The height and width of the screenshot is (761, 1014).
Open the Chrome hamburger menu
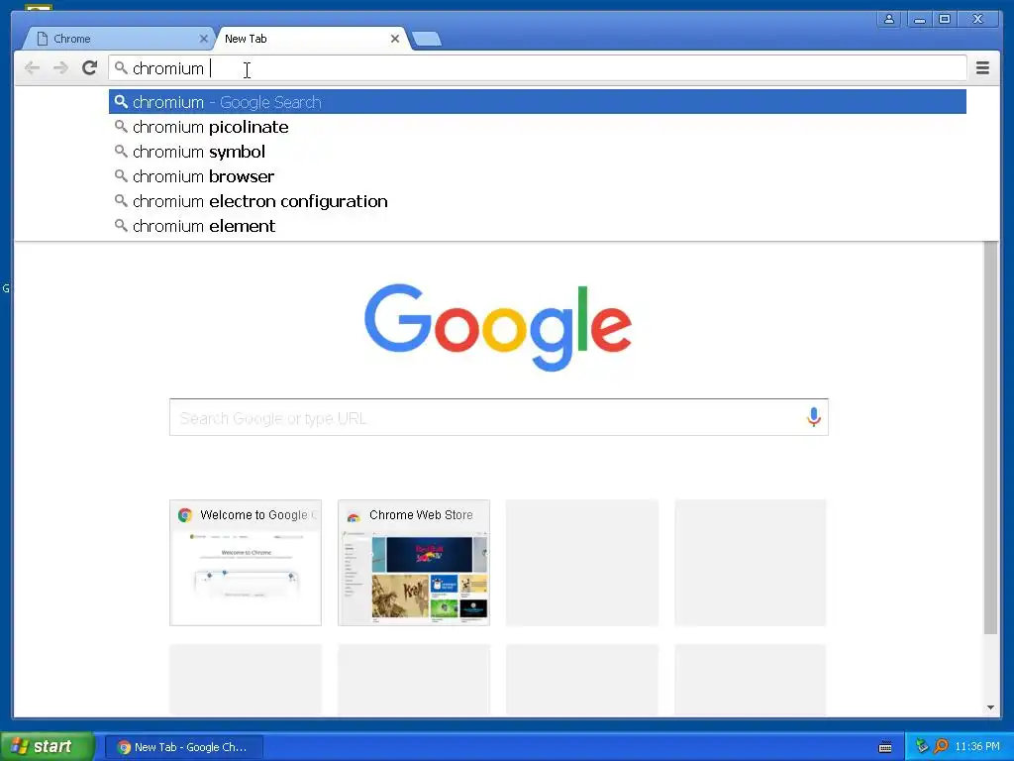pyautogui.click(x=982, y=68)
